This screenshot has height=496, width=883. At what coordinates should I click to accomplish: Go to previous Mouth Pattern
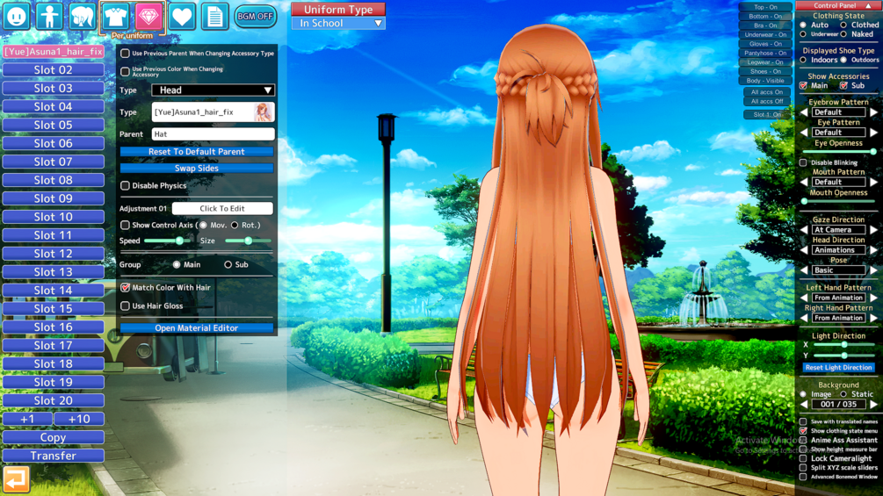(x=804, y=183)
